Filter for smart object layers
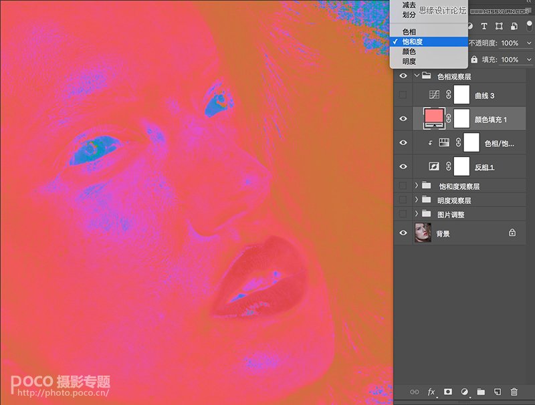Viewport: 535px width, 405px height. pos(514,26)
